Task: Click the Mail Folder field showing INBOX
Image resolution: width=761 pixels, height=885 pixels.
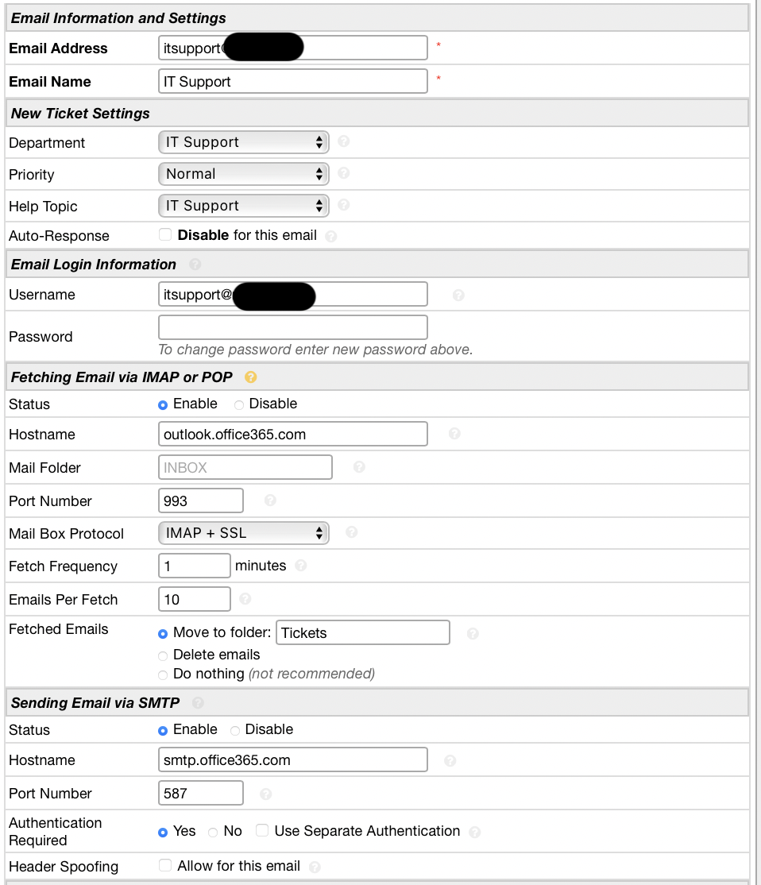Action: pos(245,467)
